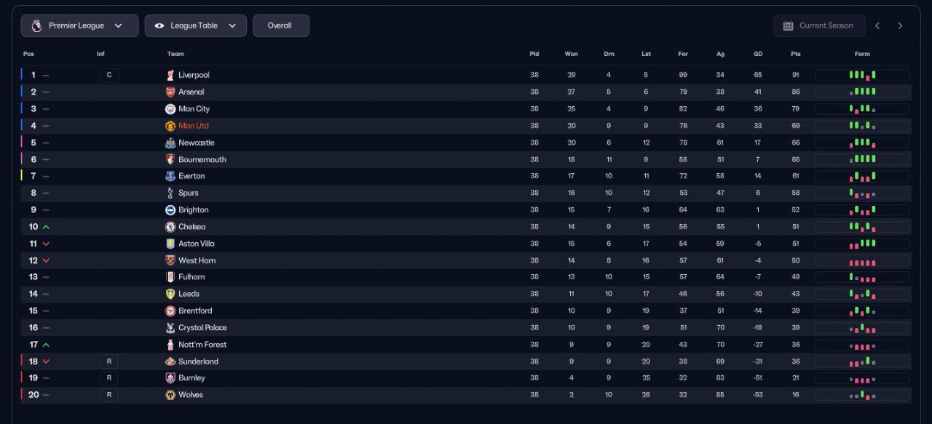Click the Wolves club crest icon
Screen dimensions: 932x424
(x=170, y=395)
